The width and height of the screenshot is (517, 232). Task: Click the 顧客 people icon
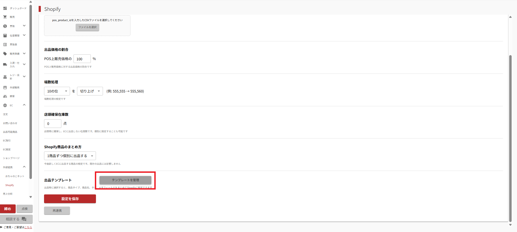pyautogui.click(x=5, y=96)
